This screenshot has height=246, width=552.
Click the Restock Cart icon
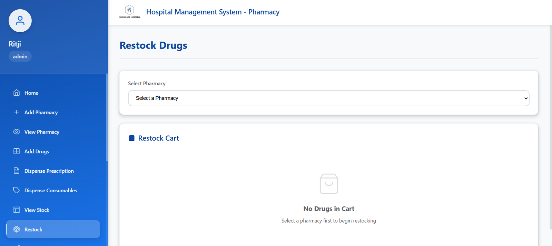[x=131, y=138]
